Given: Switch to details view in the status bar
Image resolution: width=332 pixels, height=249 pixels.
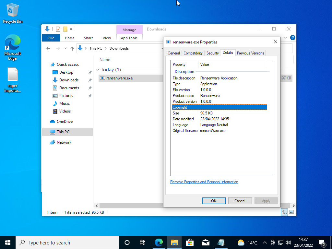Looking at the screenshot, I should 284,212.
